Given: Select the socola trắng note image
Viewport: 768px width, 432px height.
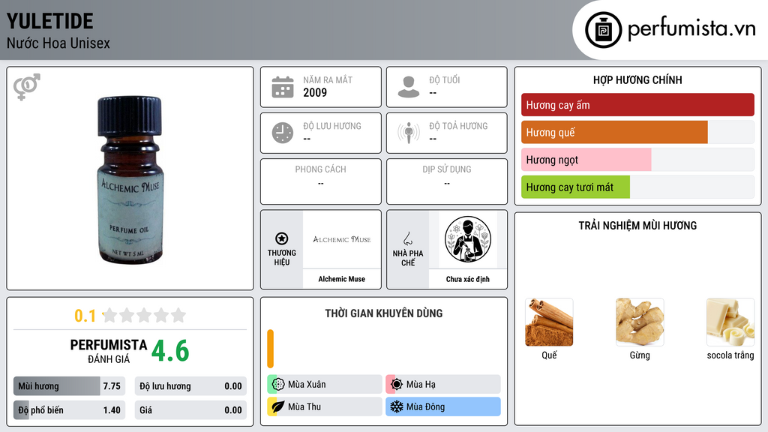Looking at the screenshot, I should click(730, 322).
